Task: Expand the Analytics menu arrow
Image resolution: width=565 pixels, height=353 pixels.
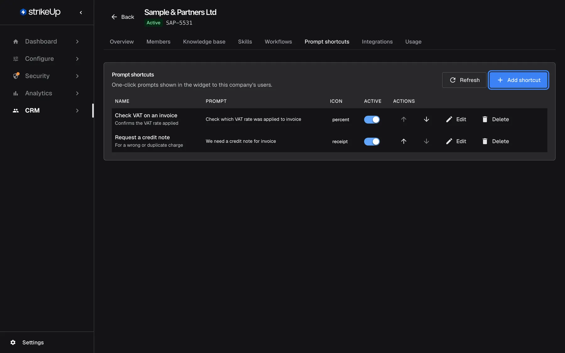Action: coord(77,93)
